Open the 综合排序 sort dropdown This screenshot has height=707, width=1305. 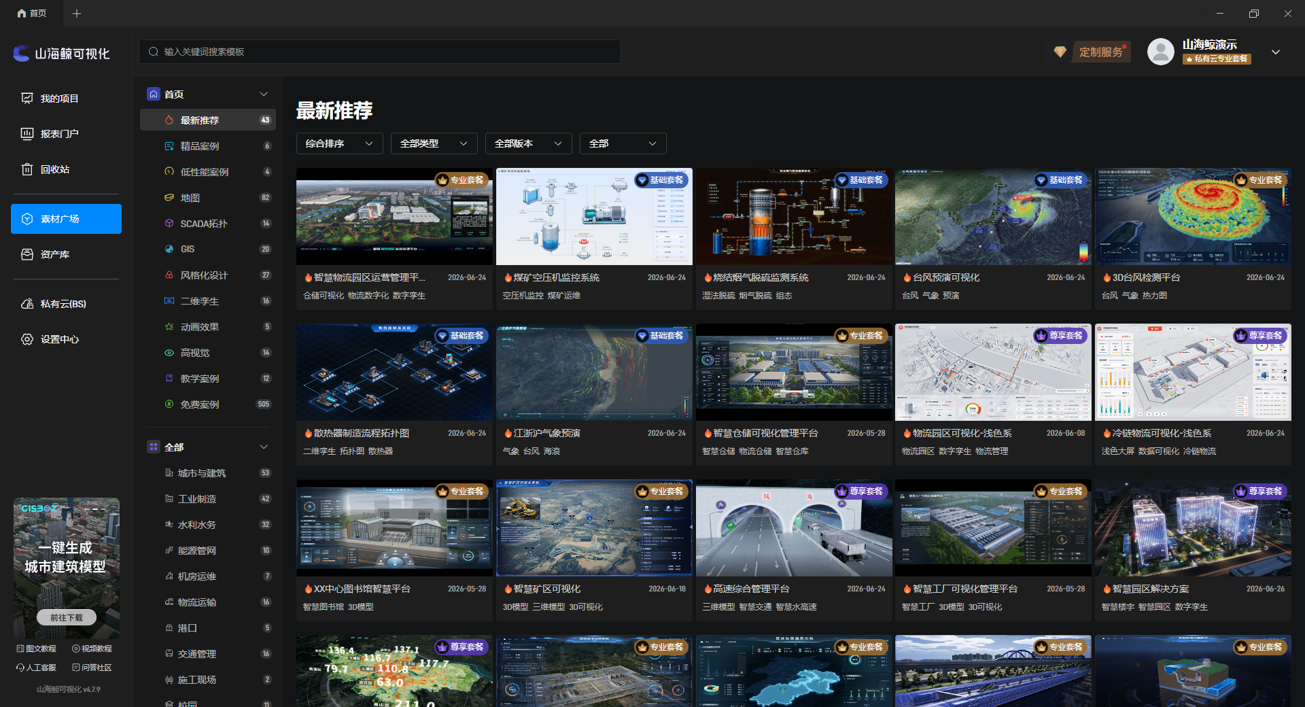tap(339, 143)
